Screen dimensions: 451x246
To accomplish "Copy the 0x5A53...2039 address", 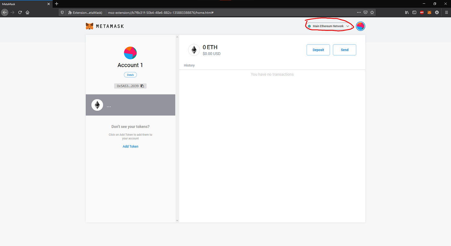I will (x=130, y=86).
